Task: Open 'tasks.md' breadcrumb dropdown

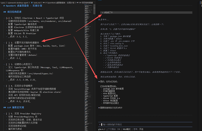Action: coord(37,3)
